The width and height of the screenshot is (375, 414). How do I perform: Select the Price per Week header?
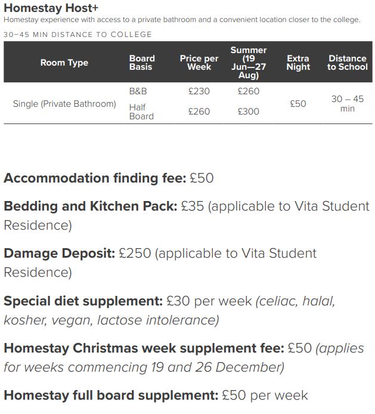[x=199, y=63]
